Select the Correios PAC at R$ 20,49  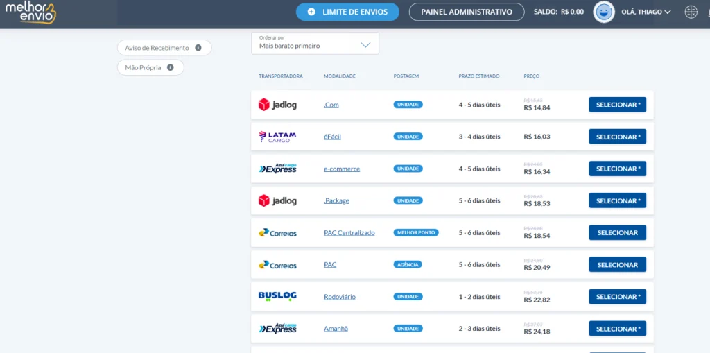618,265
